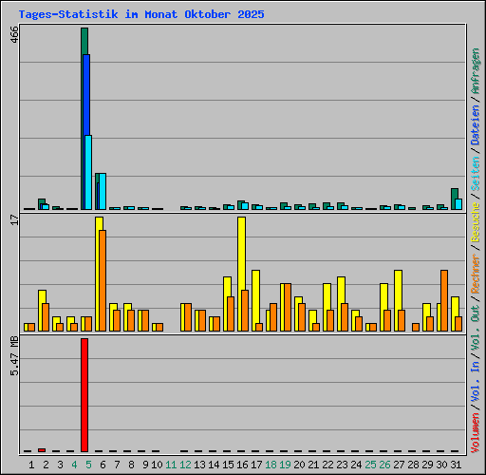Select the cyan Seiten bar of day 31
The height and width of the screenshot is (475, 486).
[458, 204]
